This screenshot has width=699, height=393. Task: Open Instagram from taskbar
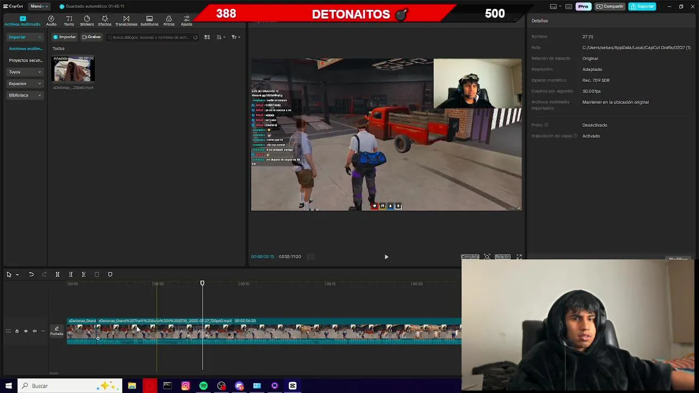[185, 386]
